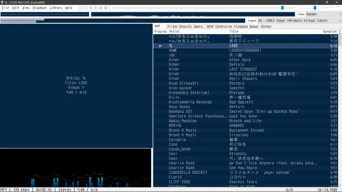Select Aimer's LAST STARDUST track
The width and height of the screenshot is (342, 192).
tap(245, 69)
